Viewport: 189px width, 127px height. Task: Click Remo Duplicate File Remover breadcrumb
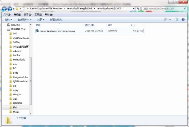[46, 8]
